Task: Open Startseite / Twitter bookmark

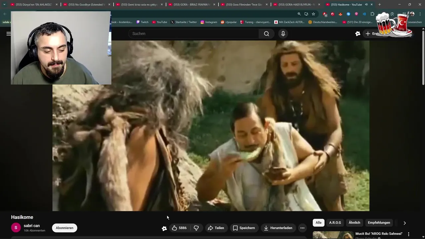Action: coord(184,22)
